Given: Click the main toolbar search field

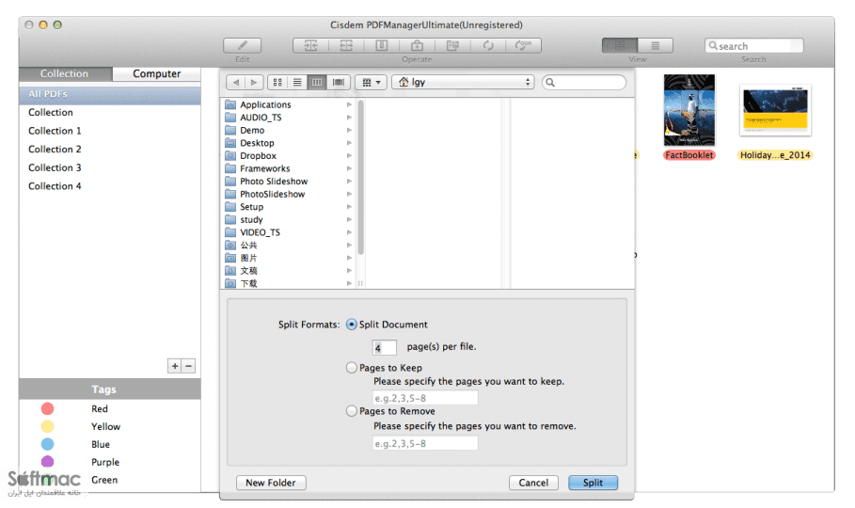Looking at the screenshot, I should pyautogui.click(x=754, y=46).
